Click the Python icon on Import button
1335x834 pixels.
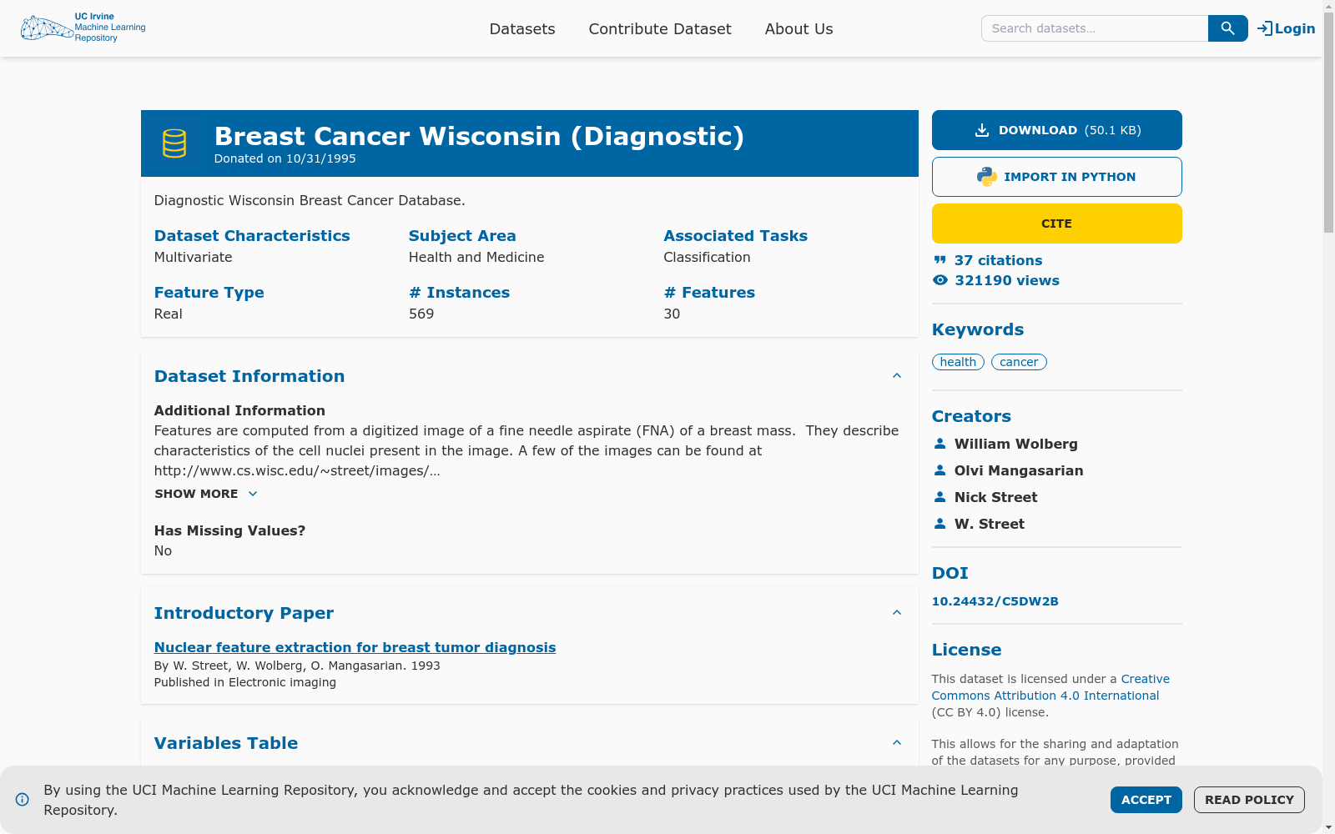(x=985, y=176)
